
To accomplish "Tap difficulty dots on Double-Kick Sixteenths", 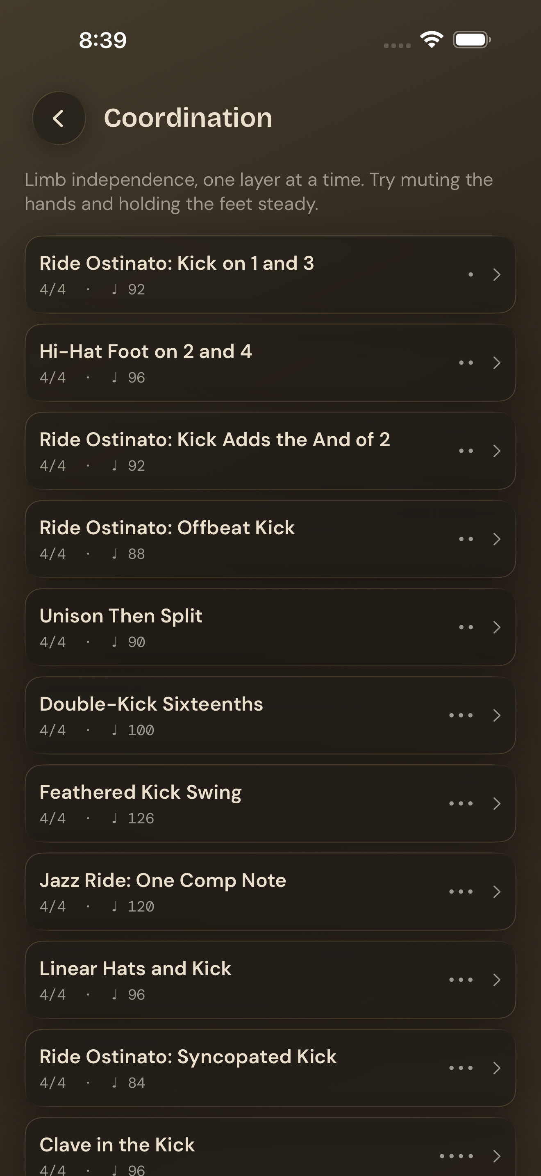I will (461, 716).
